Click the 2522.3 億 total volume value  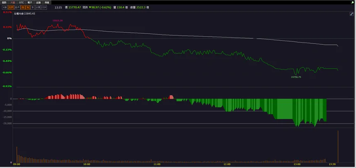click(143, 7)
